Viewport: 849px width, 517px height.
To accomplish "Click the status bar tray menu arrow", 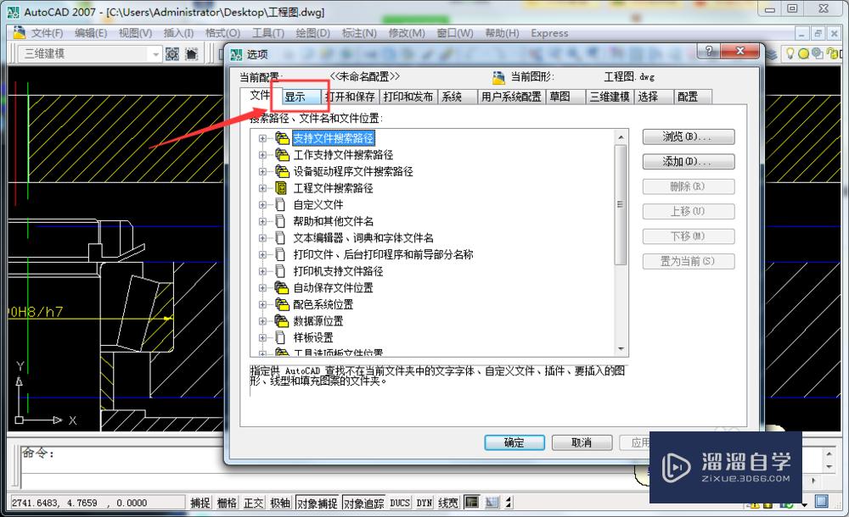I will pos(805,504).
